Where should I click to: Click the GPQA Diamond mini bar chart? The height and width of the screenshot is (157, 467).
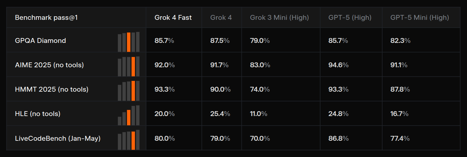(129, 42)
